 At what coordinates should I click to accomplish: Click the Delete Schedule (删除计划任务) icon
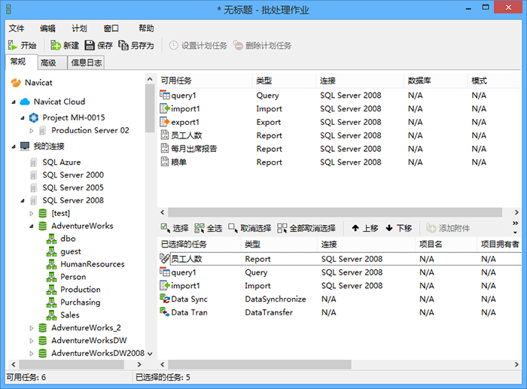[x=238, y=45]
